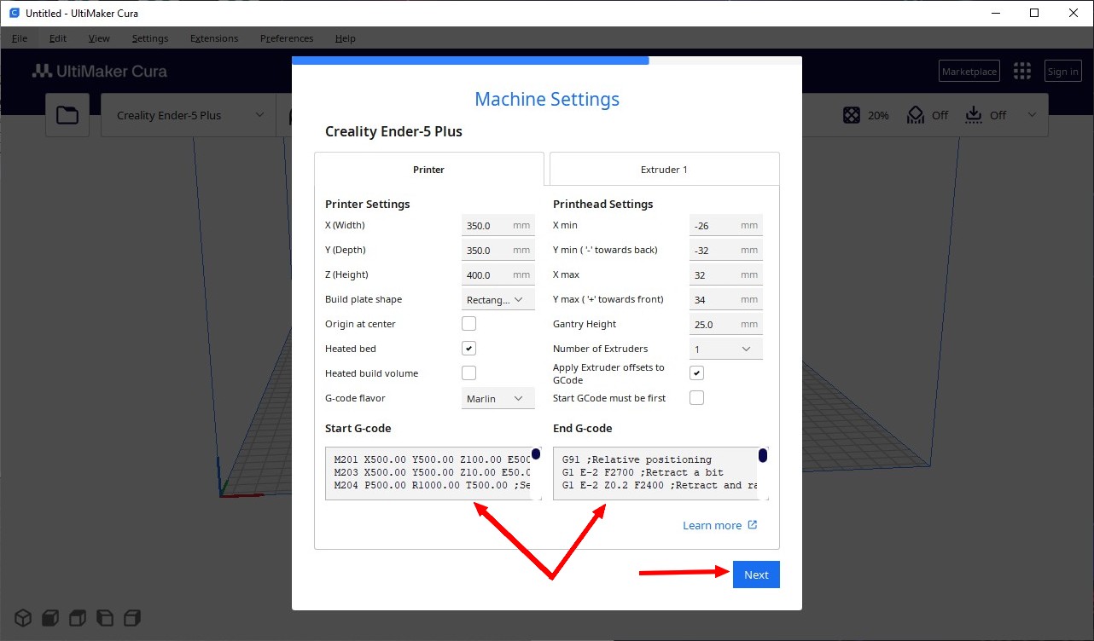Click the apps grid icon

tap(1021, 72)
